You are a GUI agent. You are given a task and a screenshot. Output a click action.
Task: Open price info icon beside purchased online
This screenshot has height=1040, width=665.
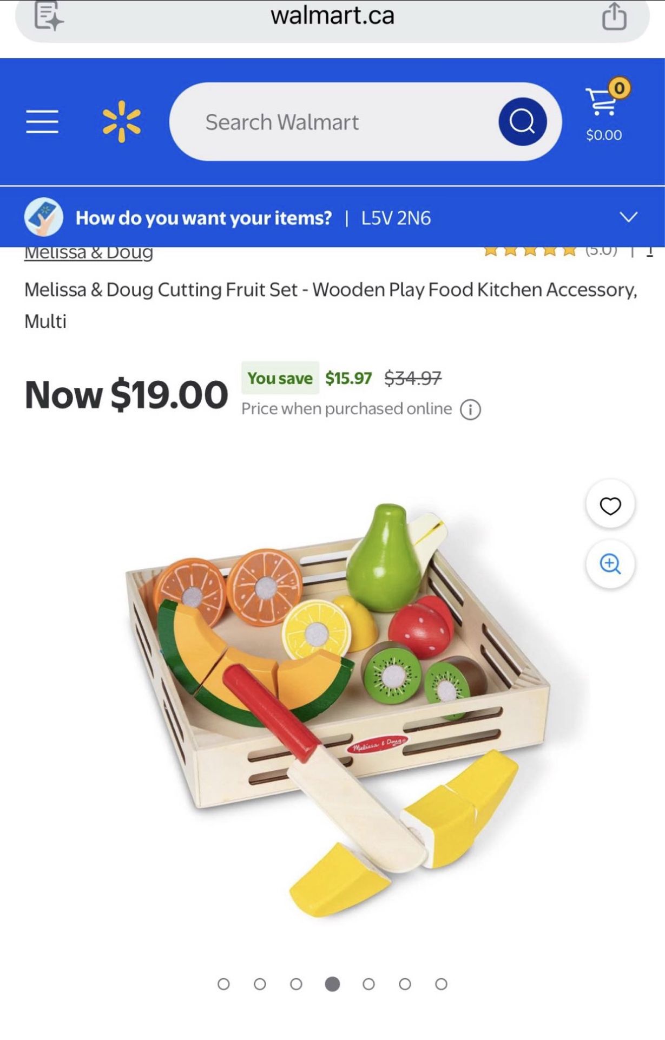[x=470, y=409]
